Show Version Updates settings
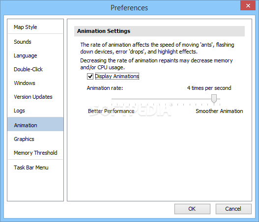The image size is (259, 222). click(x=35, y=97)
